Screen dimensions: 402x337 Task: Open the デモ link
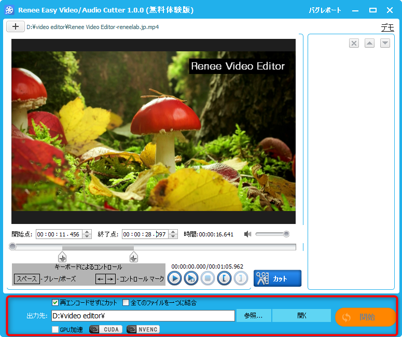click(x=387, y=27)
